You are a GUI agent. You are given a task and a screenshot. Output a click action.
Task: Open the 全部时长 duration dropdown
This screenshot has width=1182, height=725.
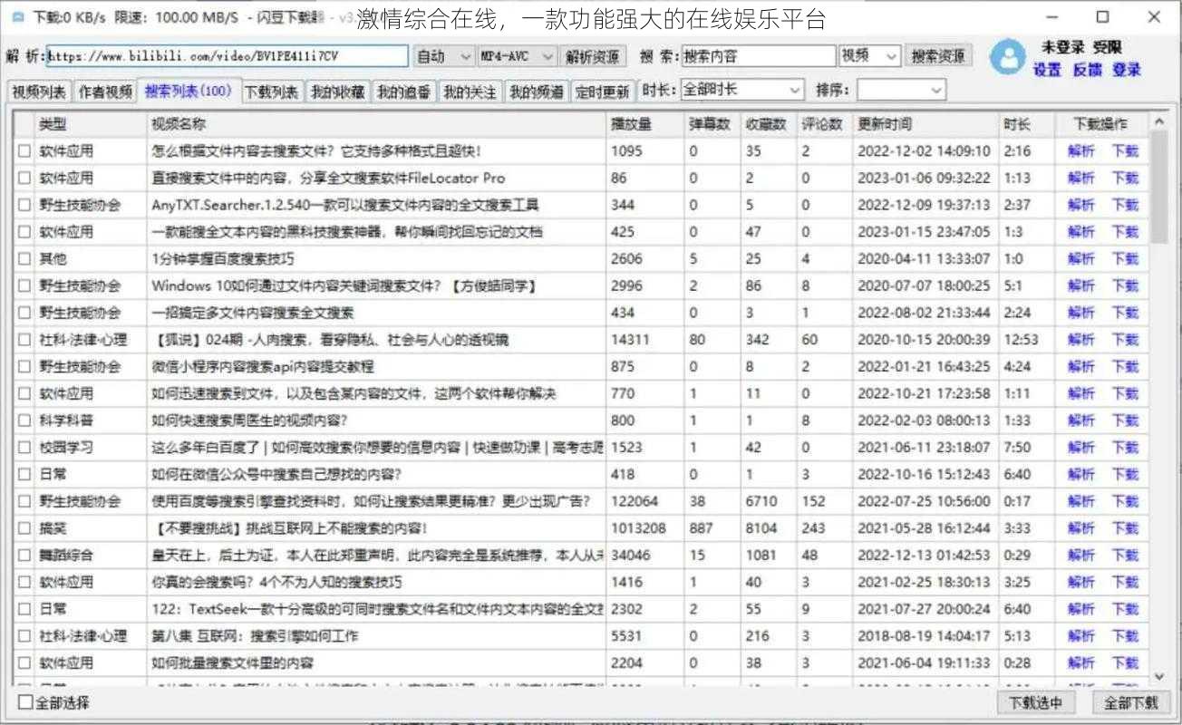pos(741,90)
